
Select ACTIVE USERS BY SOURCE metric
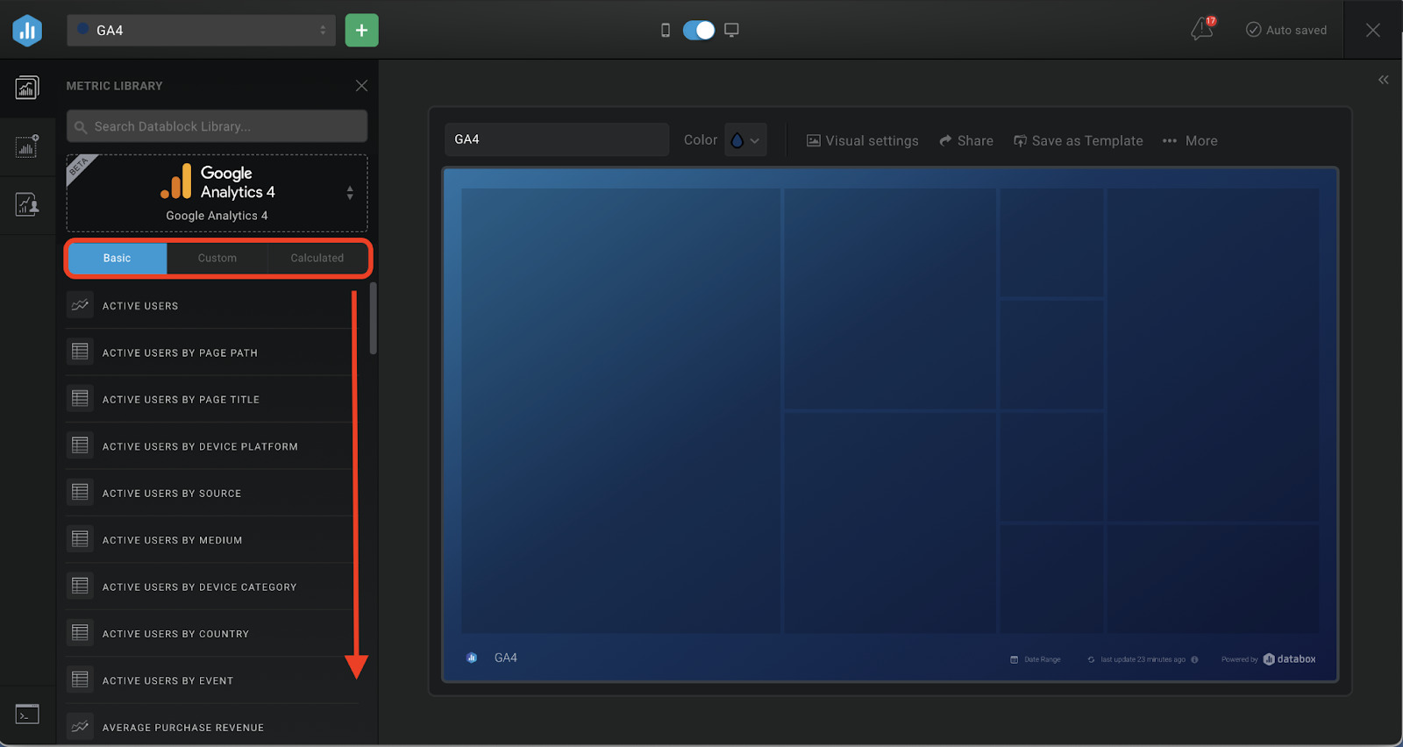coord(172,494)
